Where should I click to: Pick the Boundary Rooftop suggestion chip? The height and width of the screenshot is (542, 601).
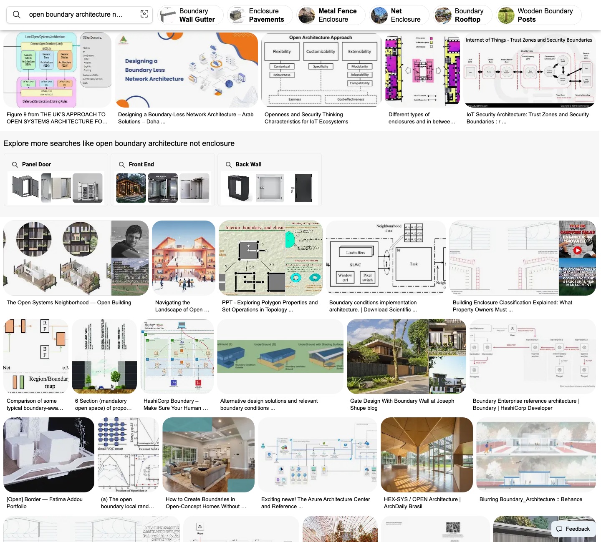click(x=462, y=15)
